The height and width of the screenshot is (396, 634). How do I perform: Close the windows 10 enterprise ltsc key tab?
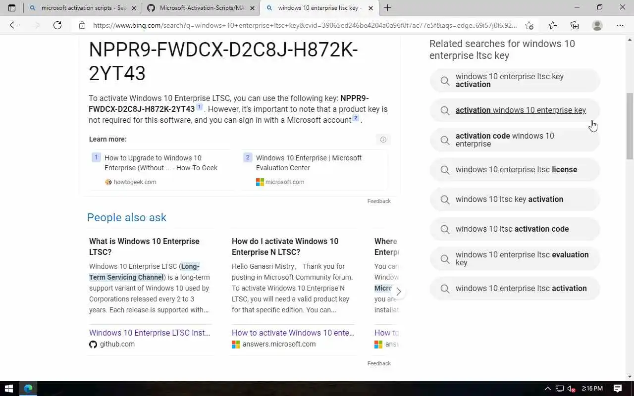click(370, 8)
